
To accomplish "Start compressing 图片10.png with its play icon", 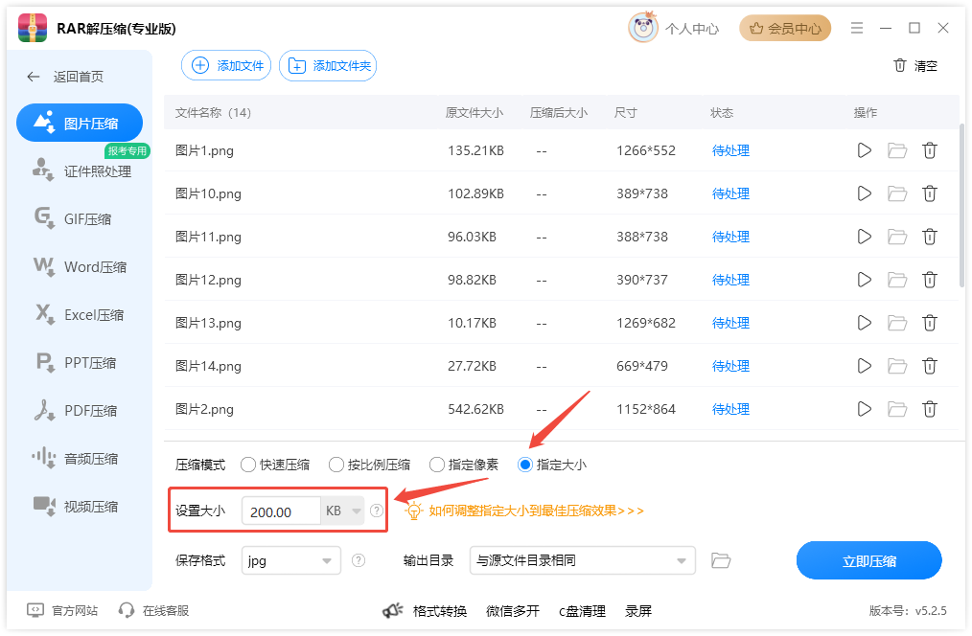I will [x=864, y=193].
